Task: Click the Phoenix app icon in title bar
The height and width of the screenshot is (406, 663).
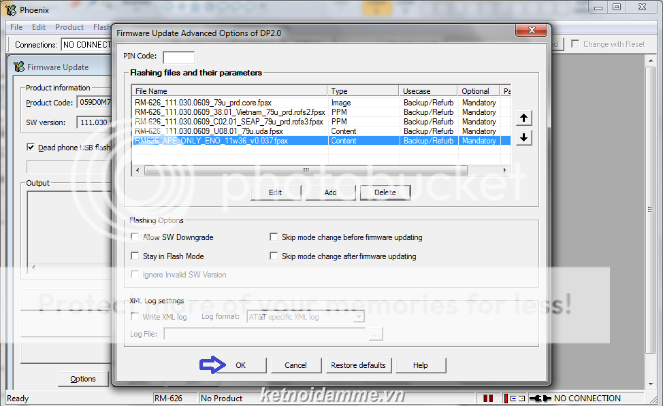Action: (x=11, y=10)
